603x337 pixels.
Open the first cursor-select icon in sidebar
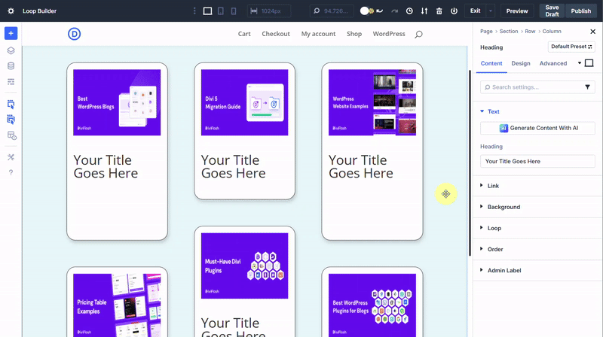11,104
